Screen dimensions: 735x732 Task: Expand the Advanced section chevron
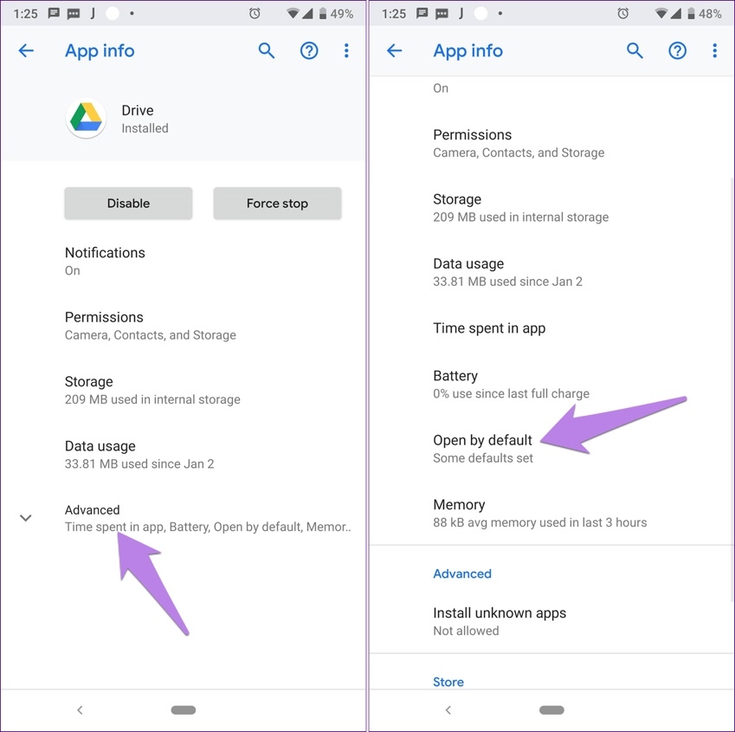(x=26, y=518)
